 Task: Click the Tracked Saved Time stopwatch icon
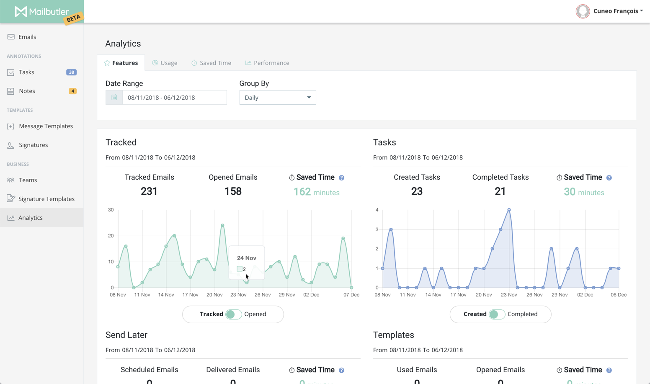point(292,178)
